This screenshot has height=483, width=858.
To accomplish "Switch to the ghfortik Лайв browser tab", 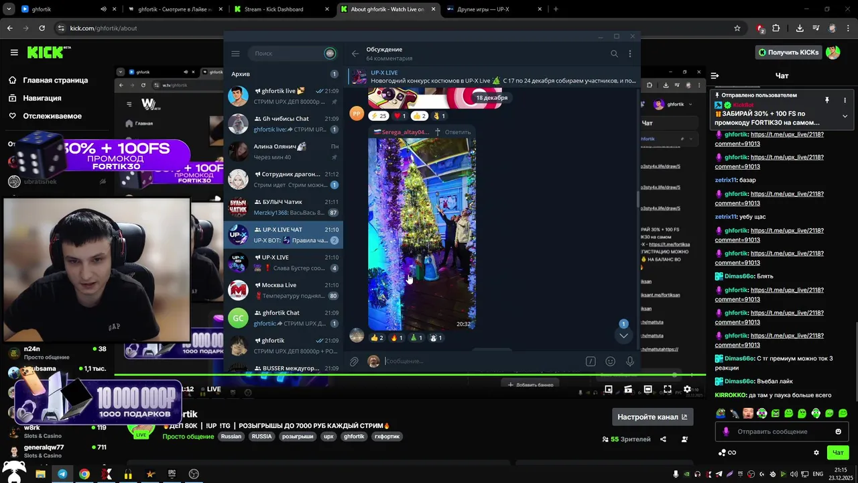I will coord(174,9).
